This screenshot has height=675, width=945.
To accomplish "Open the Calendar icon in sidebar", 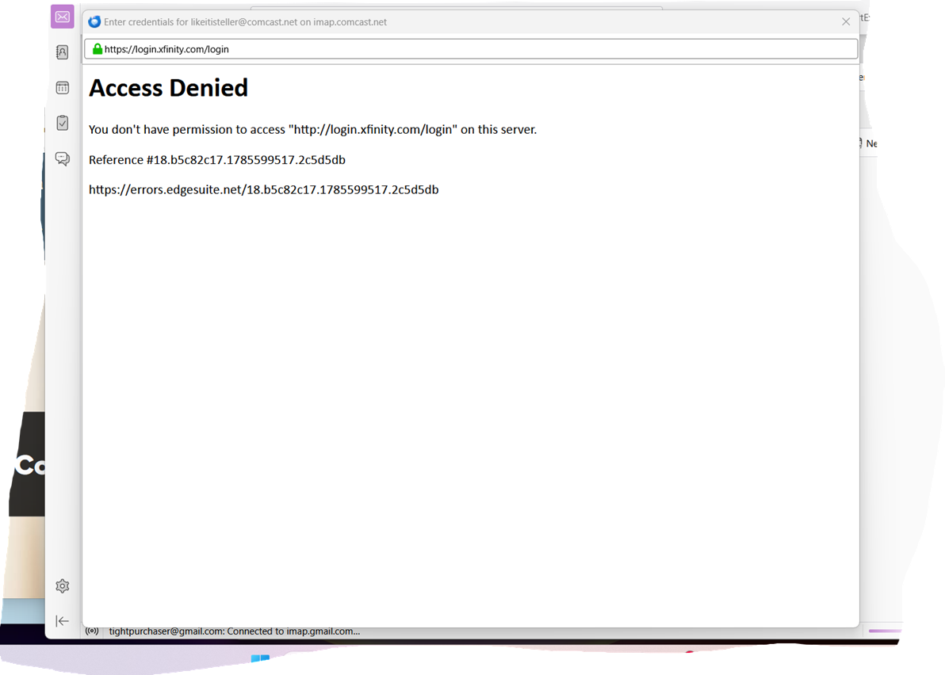I will coord(62,88).
